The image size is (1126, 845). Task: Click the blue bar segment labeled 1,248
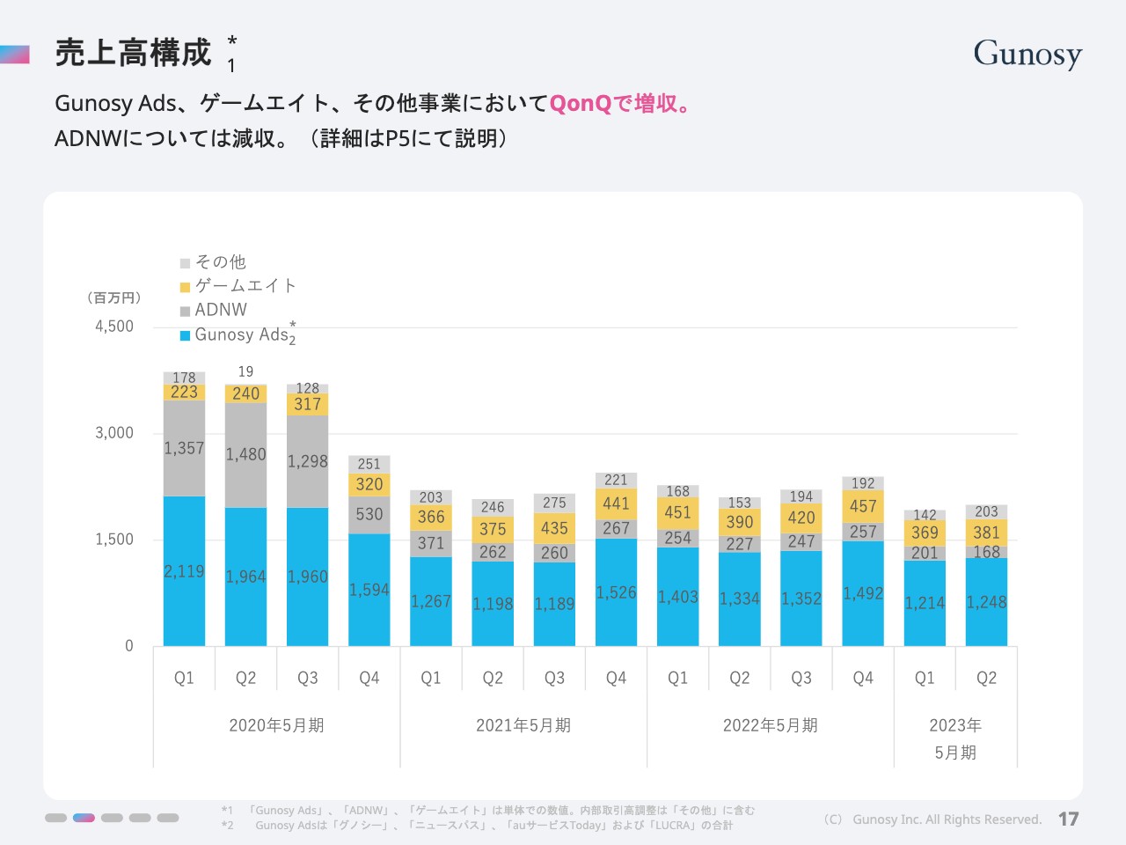click(986, 602)
